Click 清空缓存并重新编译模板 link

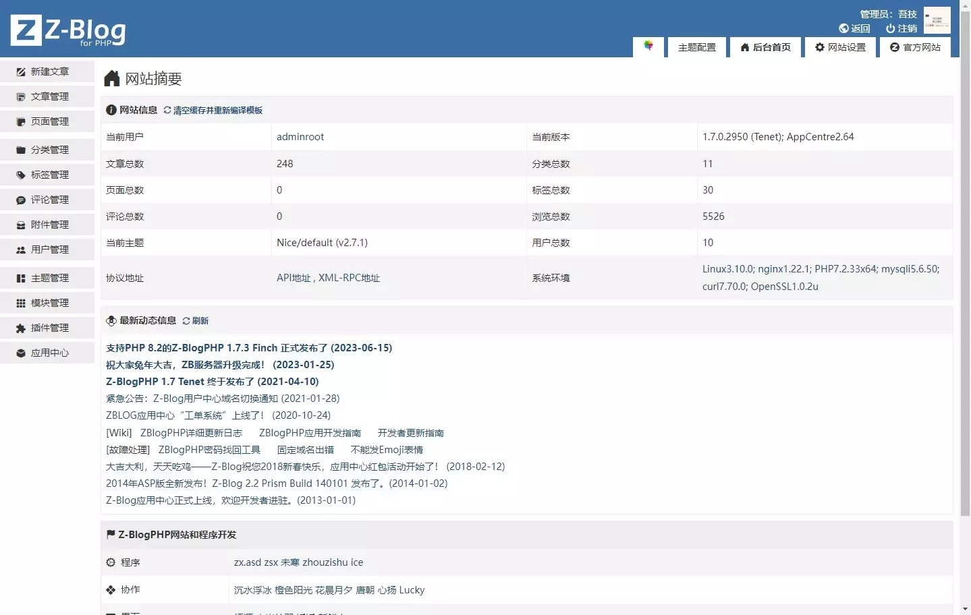pyautogui.click(x=218, y=110)
